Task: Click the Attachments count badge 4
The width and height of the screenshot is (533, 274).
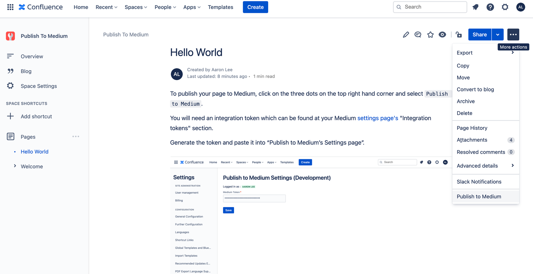Action: pos(511,140)
